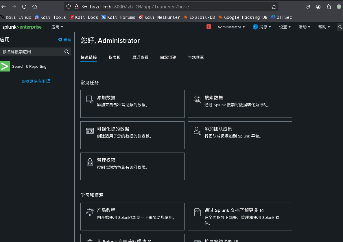
Task: Click the 学习和资源 section heading
Action: point(92,195)
